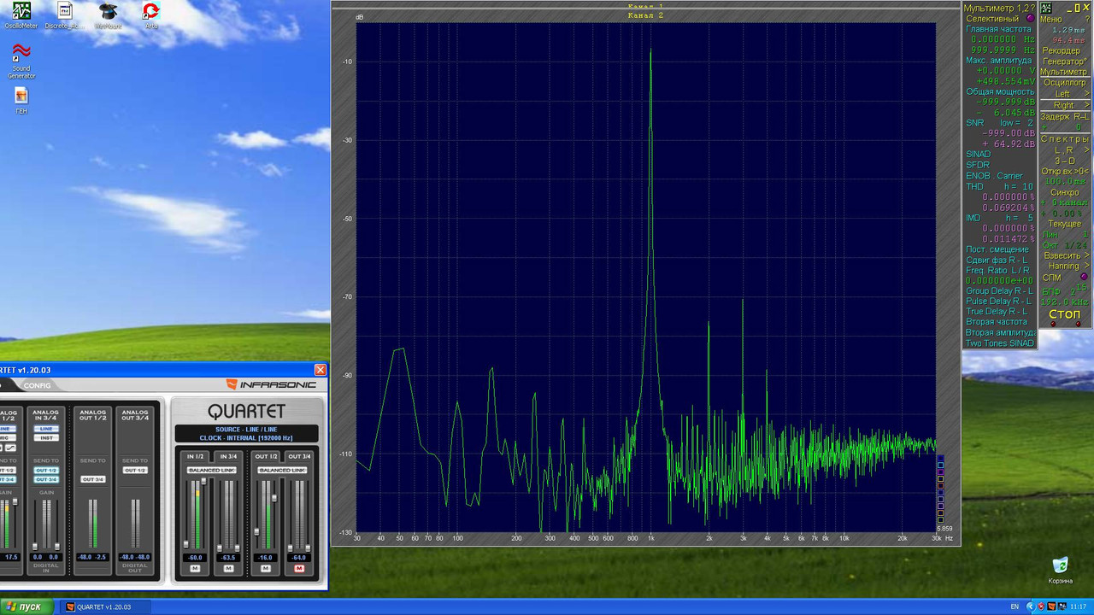Viewport: 1094px width, 615px height.
Task: Switch to the OUT 3/4 tab
Action: click(x=299, y=456)
